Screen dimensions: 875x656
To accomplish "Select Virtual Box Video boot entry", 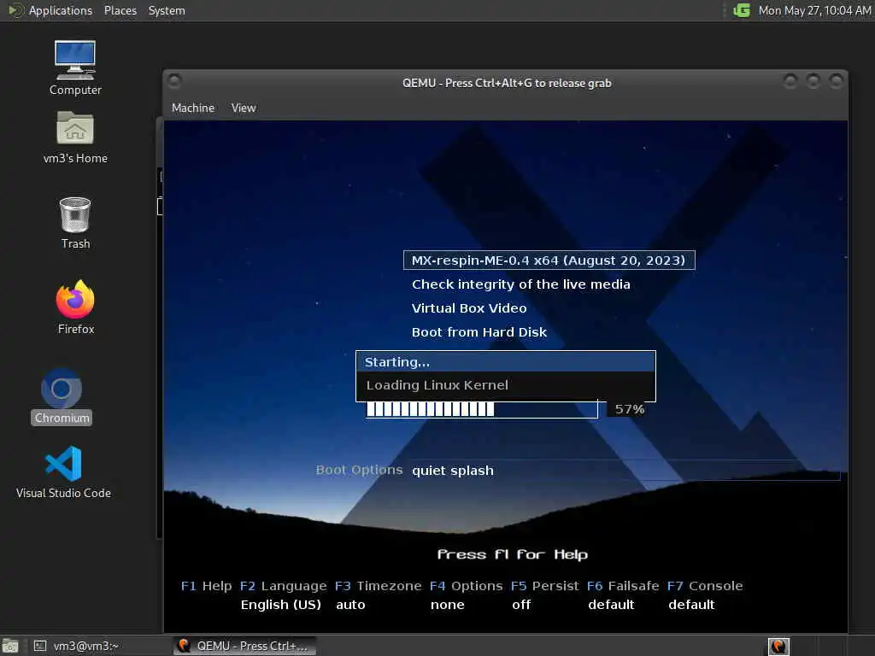I will coord(469,308).
